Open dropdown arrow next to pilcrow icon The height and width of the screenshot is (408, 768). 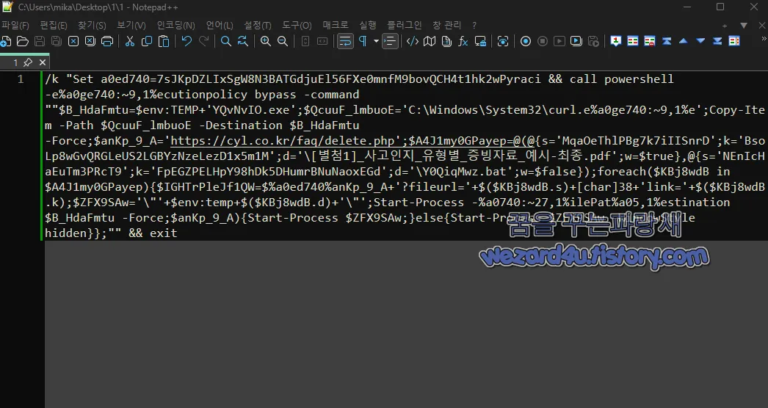(x=376, y=41)
